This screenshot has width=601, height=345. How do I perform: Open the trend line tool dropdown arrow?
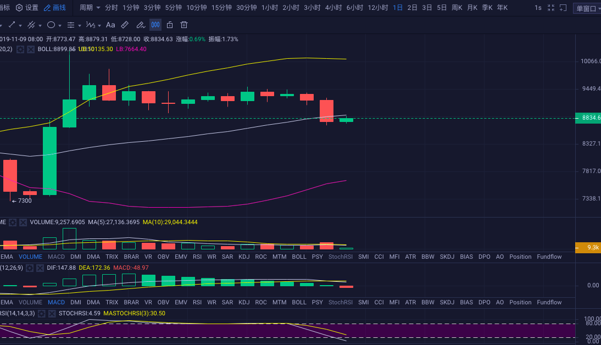click(20, 25)
